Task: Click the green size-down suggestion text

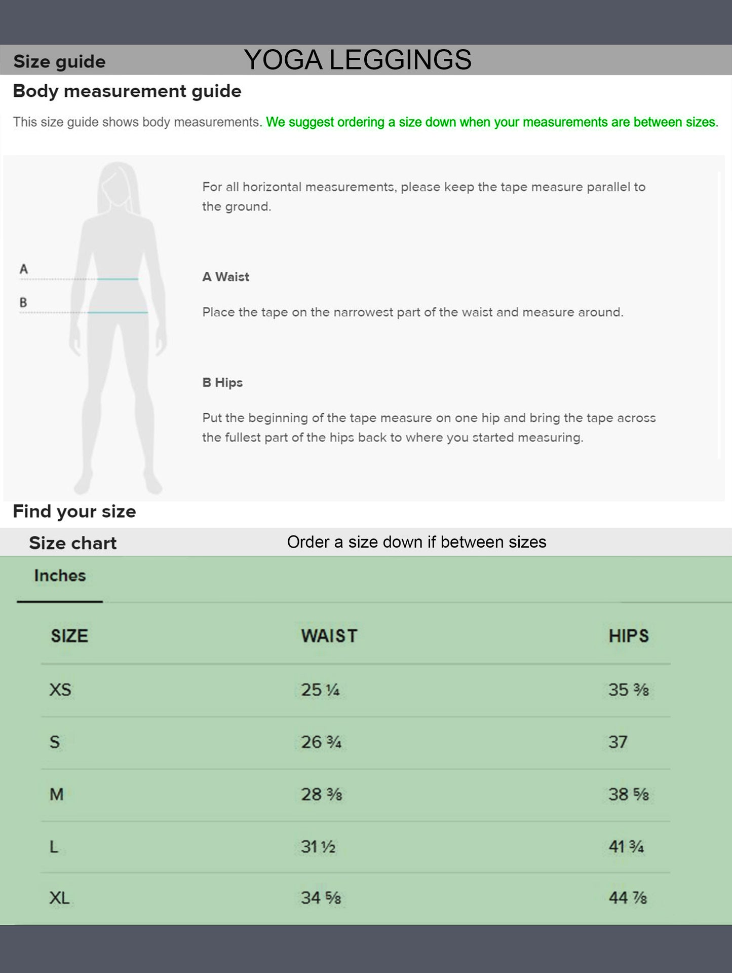Action: coord(492,122)
